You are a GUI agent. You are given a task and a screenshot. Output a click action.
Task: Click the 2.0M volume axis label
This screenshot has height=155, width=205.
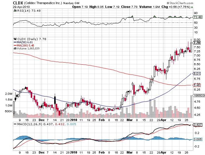[x=9, y=94]
